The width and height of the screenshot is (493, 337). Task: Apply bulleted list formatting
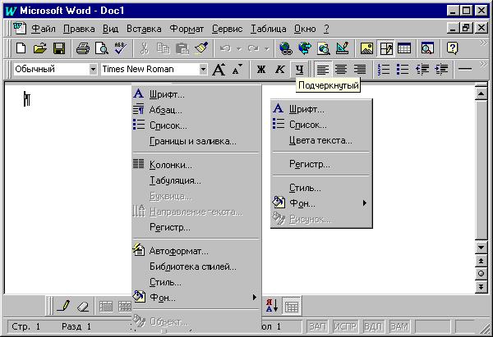coord(403,70)
